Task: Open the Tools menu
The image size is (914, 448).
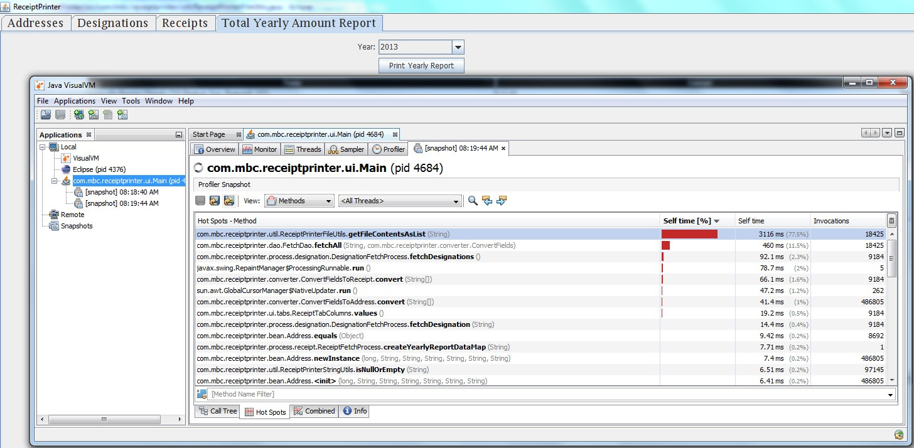Action: (131, 101)
